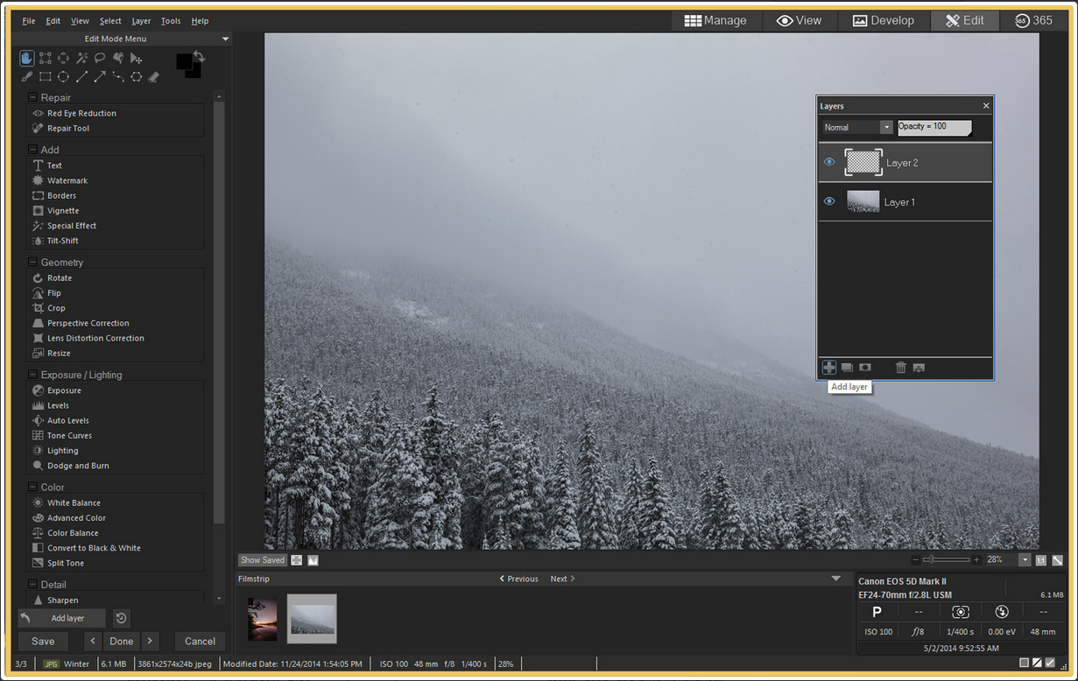
Task: Hide Layer 1 using its eye icon
Action: coord(829,201)
